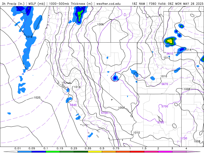204x153 pixels.
Task: Click the "F060 Valid: 06Z MON MAY 26 2025" text
Action: (176, 4)
